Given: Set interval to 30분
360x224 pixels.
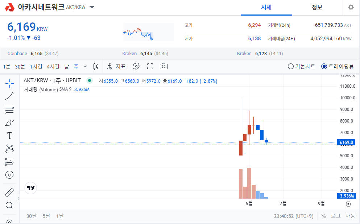Looking at the screenshot, I should point(20,67).
